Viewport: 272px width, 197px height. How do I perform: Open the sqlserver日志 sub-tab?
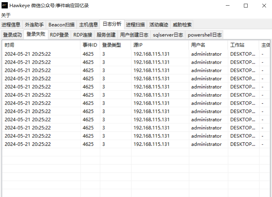point(168,35)
